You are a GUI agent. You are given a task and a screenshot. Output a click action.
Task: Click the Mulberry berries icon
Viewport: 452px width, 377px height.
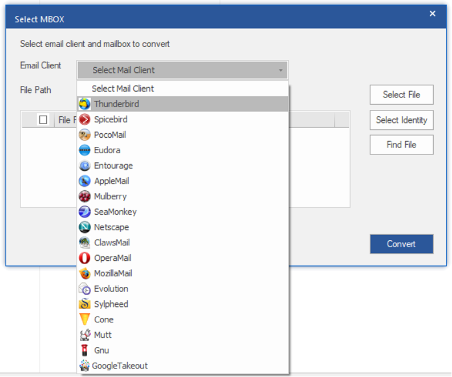click(84, 196)
